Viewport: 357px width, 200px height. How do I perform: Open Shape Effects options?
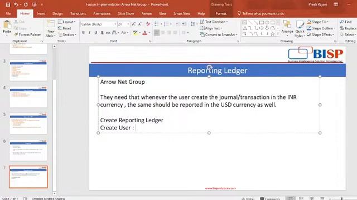pos(320,34)
